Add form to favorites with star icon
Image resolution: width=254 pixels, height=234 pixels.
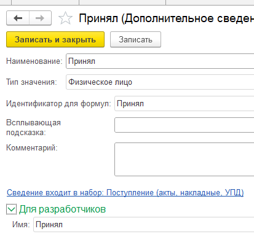click(65, 18)
